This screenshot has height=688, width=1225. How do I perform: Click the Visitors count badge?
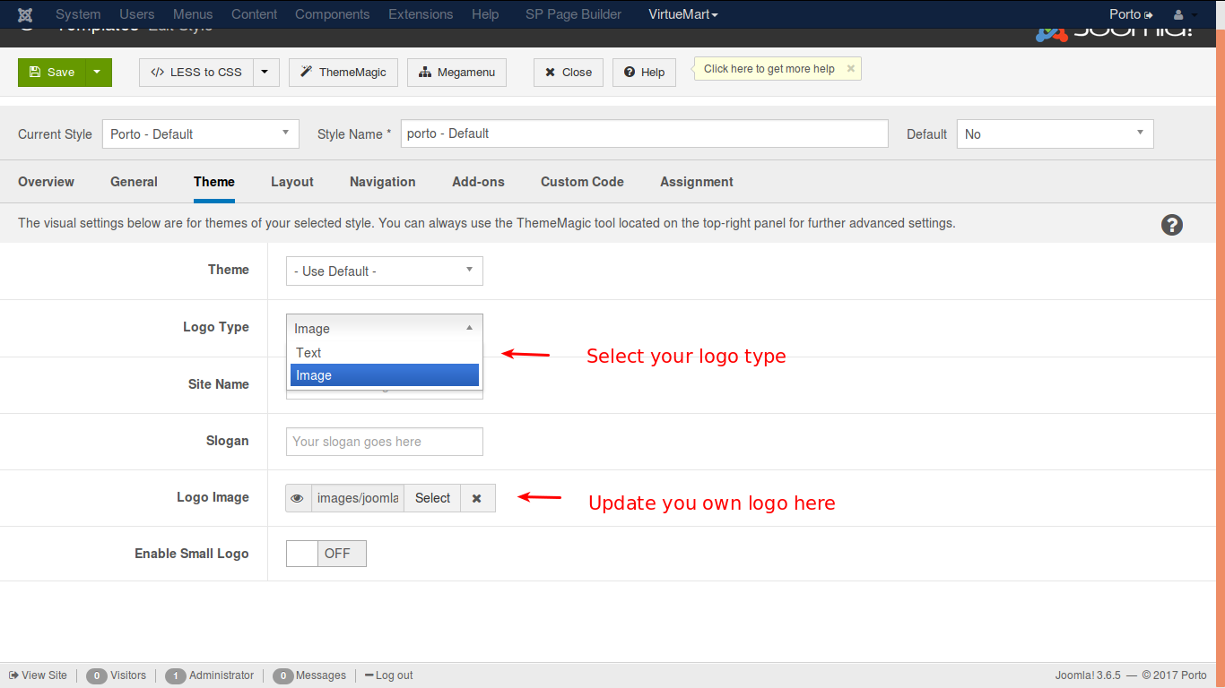tap(97, 676)
